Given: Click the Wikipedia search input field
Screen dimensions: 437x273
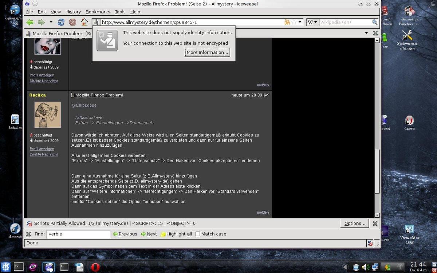Looking at the screenshot, I should [x=345, y=22].
